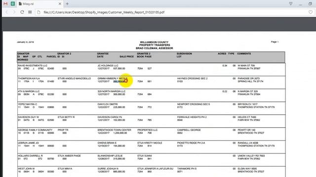Image resolution: width=316 pixels, height=177 pixels.
Task: Click the ACRES column header
Action: pos(222,54)
